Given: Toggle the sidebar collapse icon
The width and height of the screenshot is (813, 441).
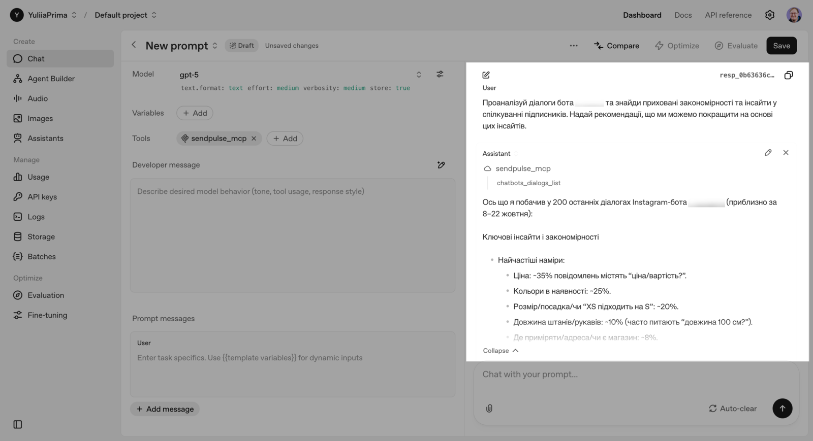Looking at the screenshot, I should [x=18, y=424].
